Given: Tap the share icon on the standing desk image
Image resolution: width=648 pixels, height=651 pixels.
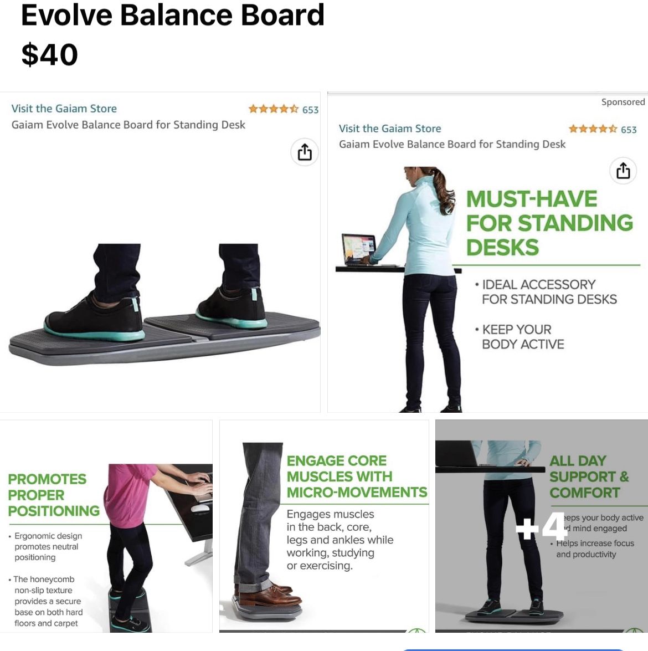Looking at the screenshot, I should [623, 171].
